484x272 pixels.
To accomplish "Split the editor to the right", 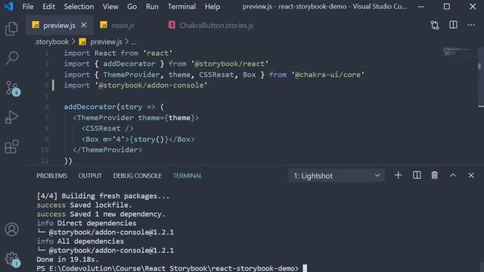I will [x=453, y=25].
